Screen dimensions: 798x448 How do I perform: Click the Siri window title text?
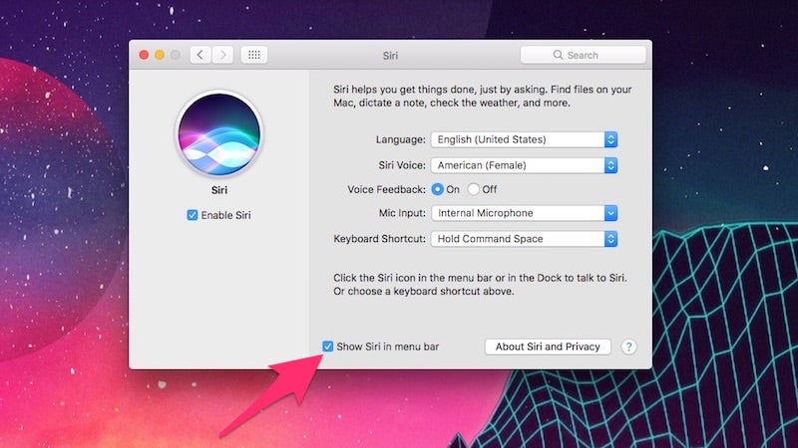click(x=390, y=56)
